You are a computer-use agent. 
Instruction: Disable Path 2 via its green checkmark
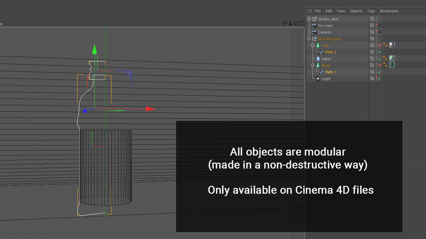pos(380,52)
